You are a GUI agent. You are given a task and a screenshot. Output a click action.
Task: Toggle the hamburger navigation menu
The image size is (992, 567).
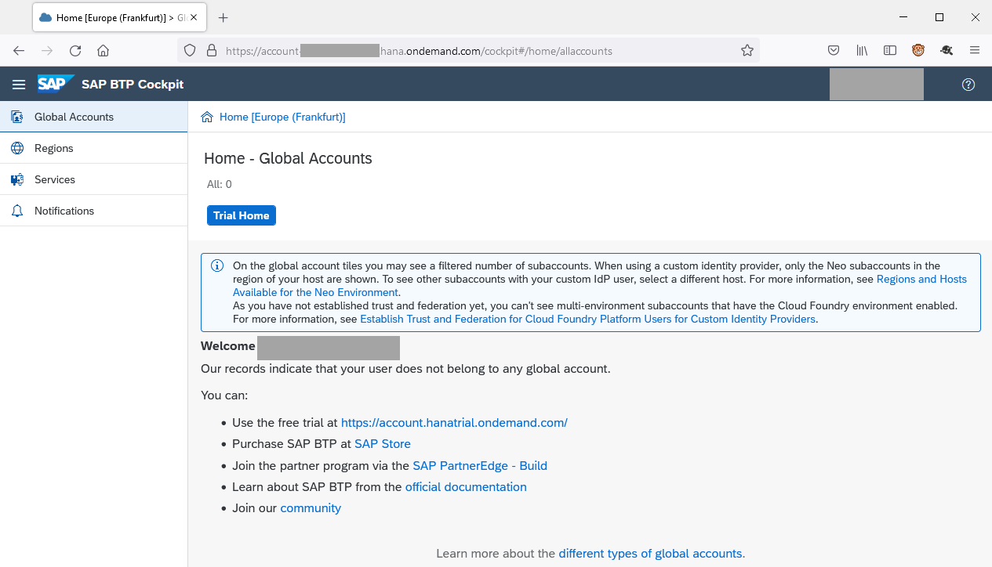[19, 85]
